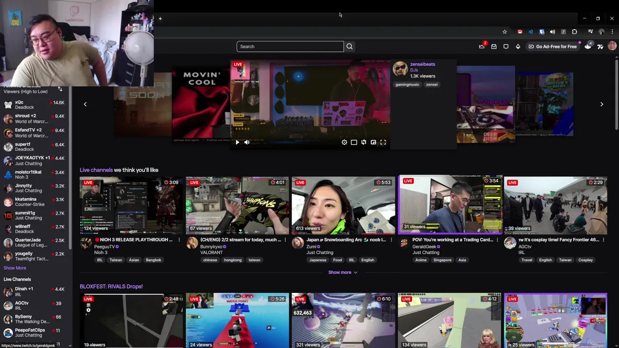Select the Cosplay tag
Image resolution: width=619 pixels, height=348 pixels.
click(585, 260)
